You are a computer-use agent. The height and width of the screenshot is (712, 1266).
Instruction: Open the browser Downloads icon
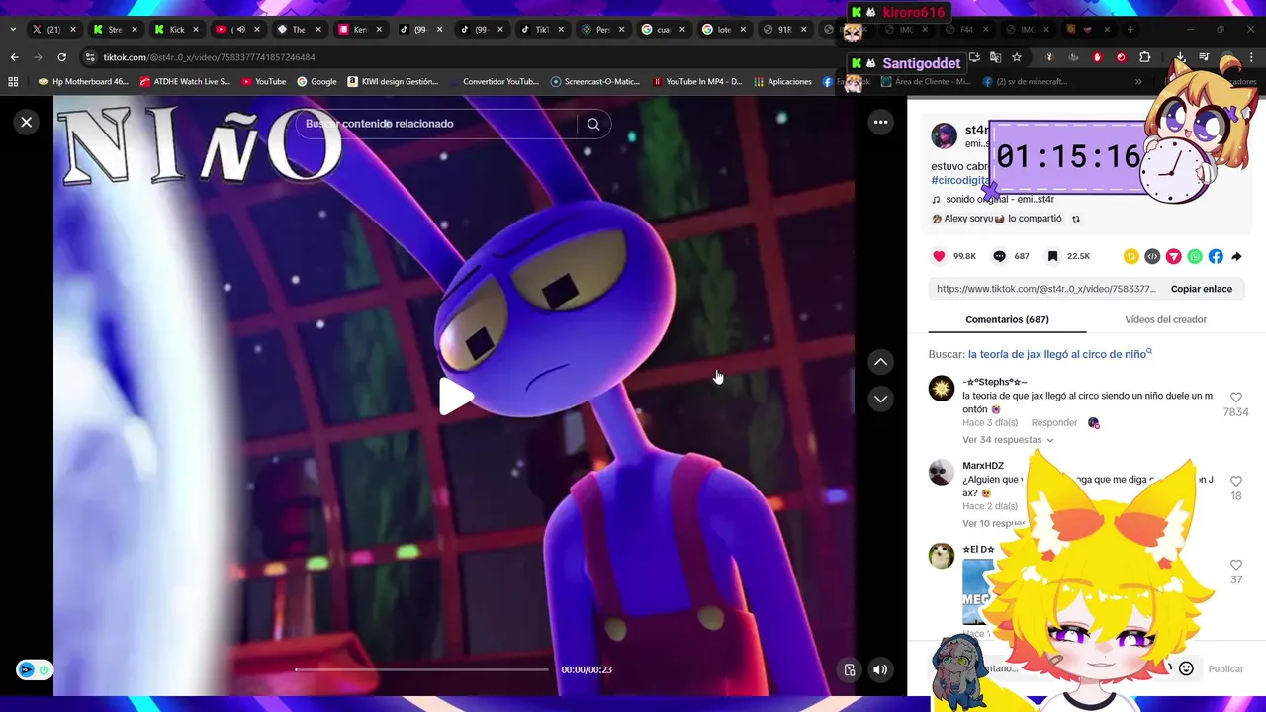[x=1180, y=57]
